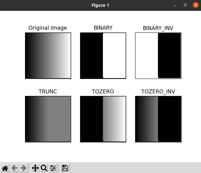
Task: Select the TOZERO_INV threshold plot
Action: tap(158, 119)
